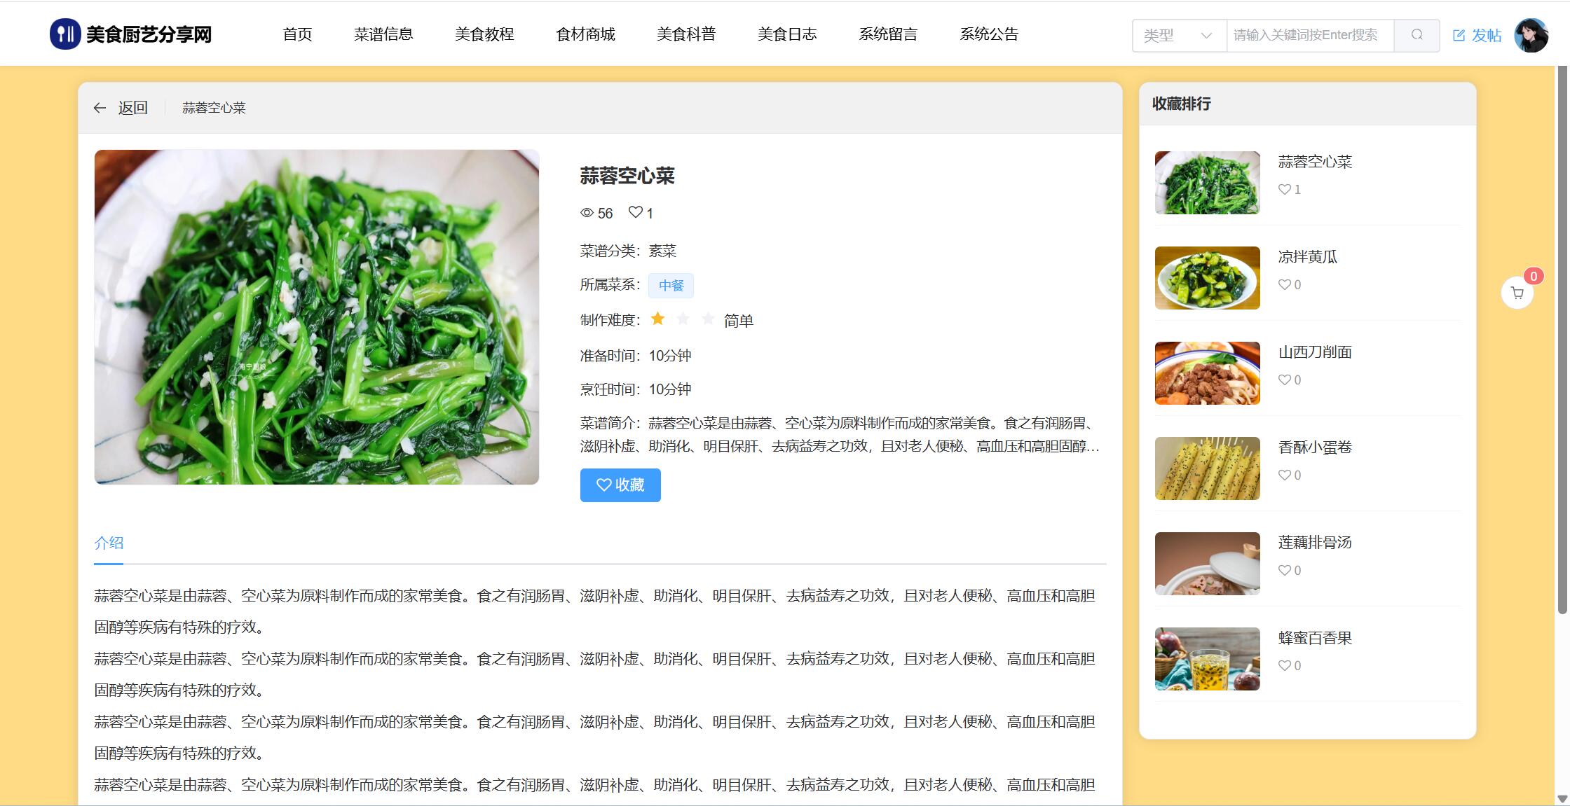Viewport: 1570px width, 806px height.
Task: Click the first gold difficulty star
Action: pos(657,319)
